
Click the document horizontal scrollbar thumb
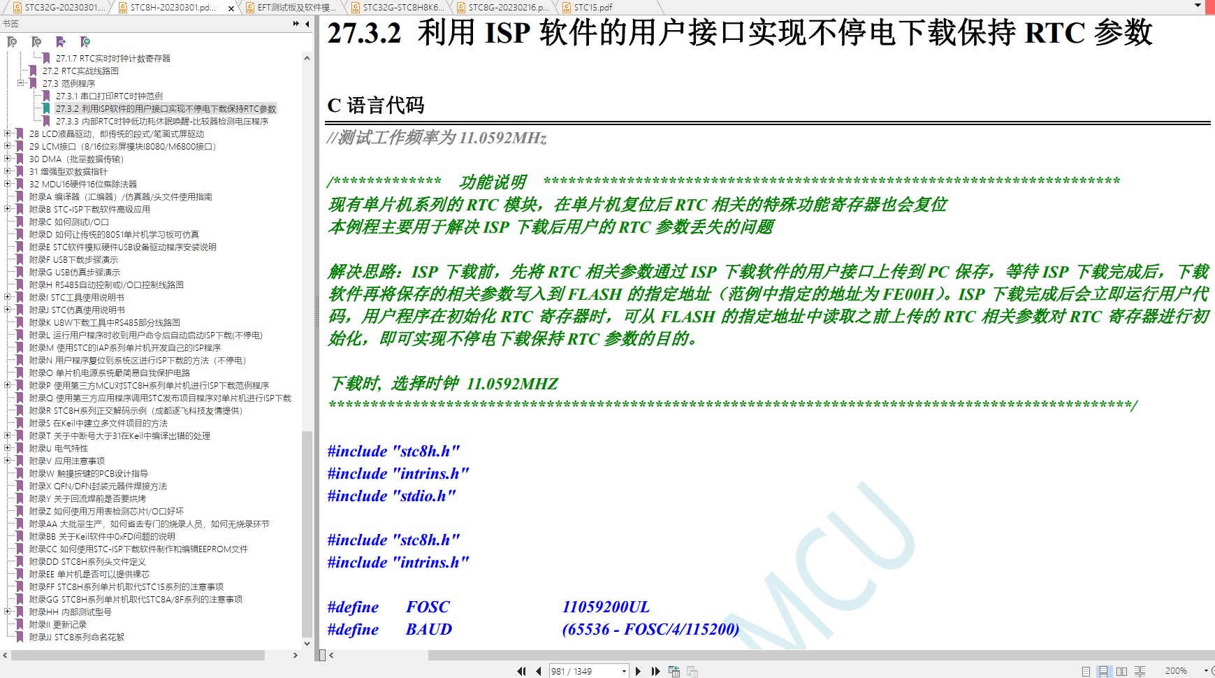pyautogui.click(x=821, y=655)
